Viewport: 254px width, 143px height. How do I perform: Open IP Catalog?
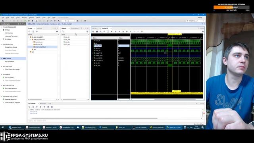(8, 39)
